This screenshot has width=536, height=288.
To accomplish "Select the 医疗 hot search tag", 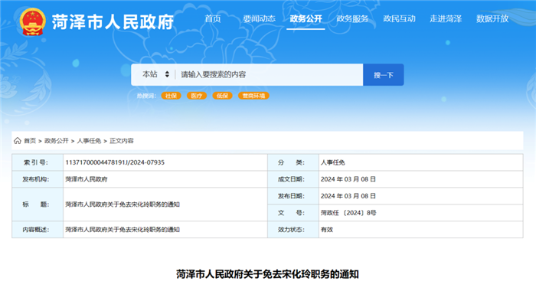I will [x=197, y=96].
